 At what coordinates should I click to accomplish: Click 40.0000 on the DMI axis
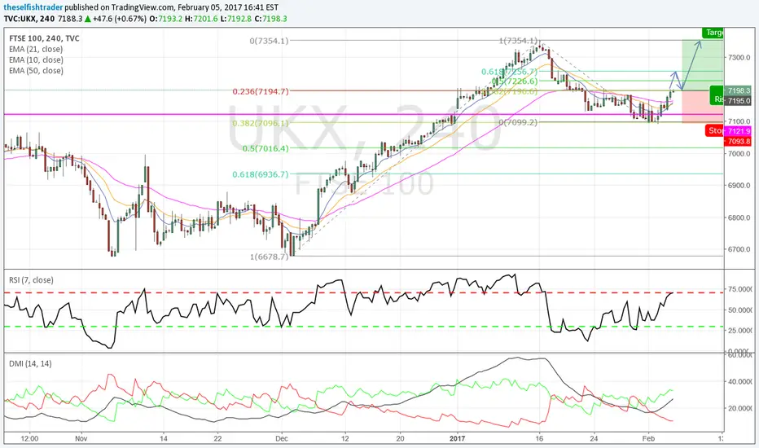tap(739, 382)
